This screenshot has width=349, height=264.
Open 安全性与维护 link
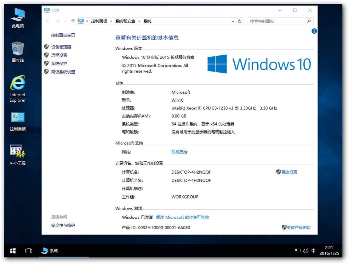point(63,225)
